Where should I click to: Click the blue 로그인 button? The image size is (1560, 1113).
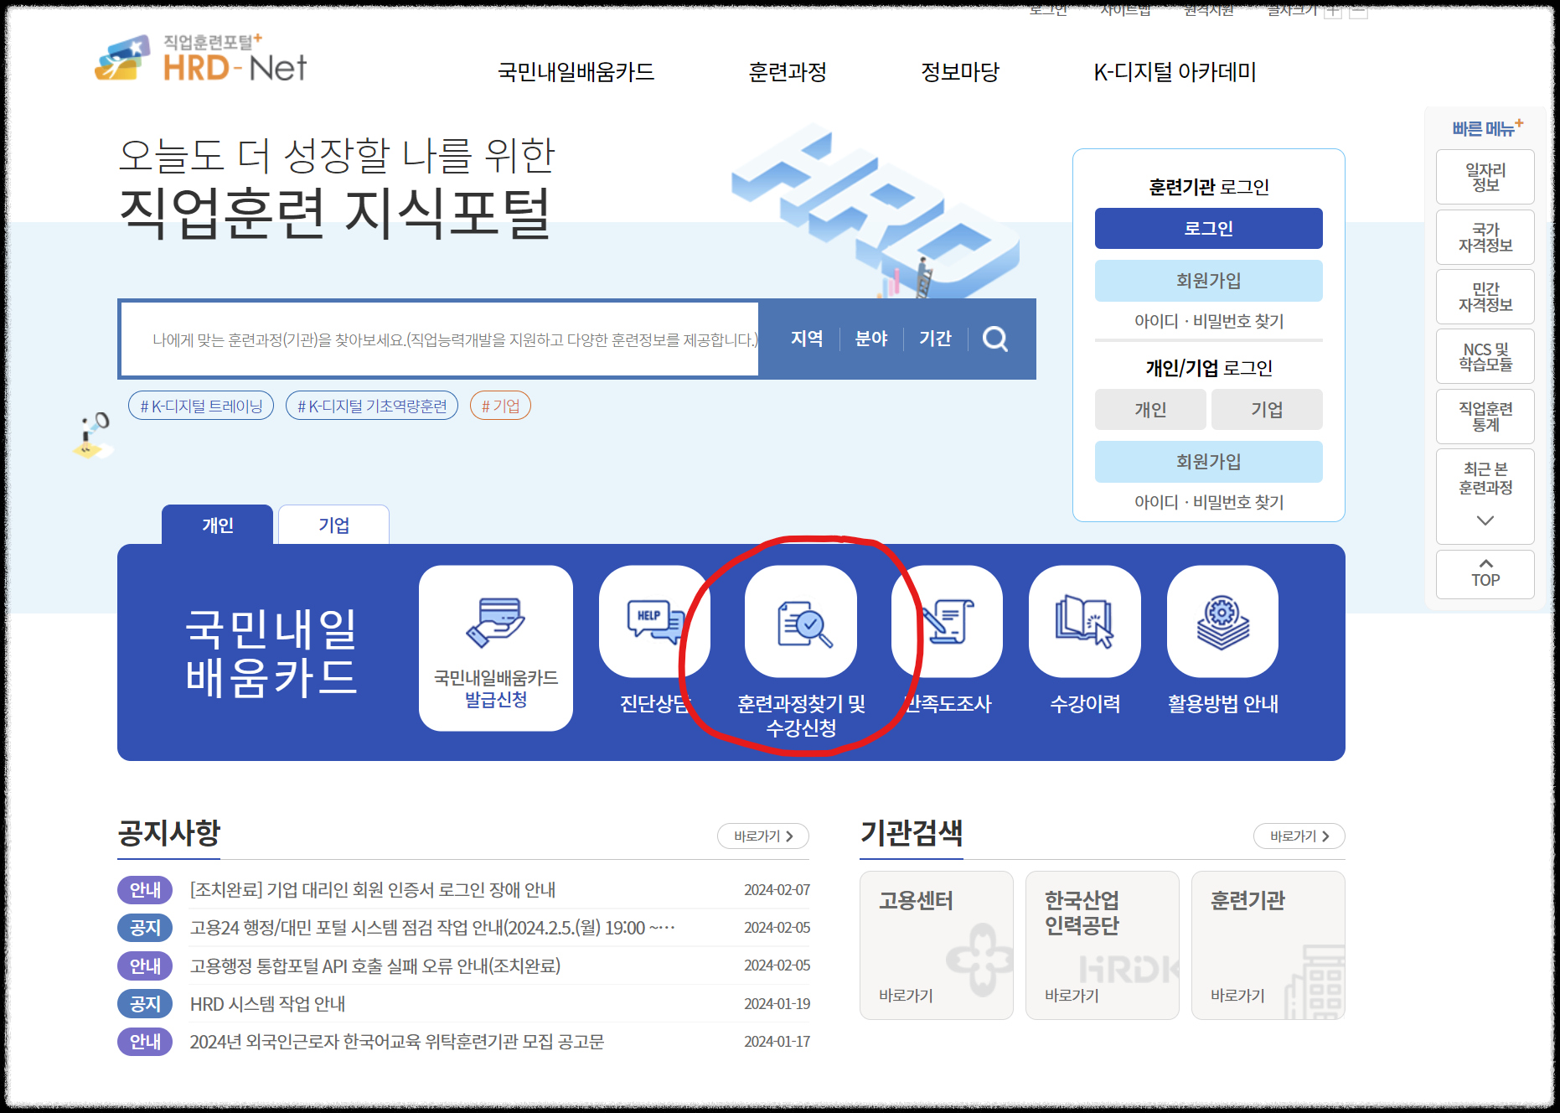point(1208,228)
